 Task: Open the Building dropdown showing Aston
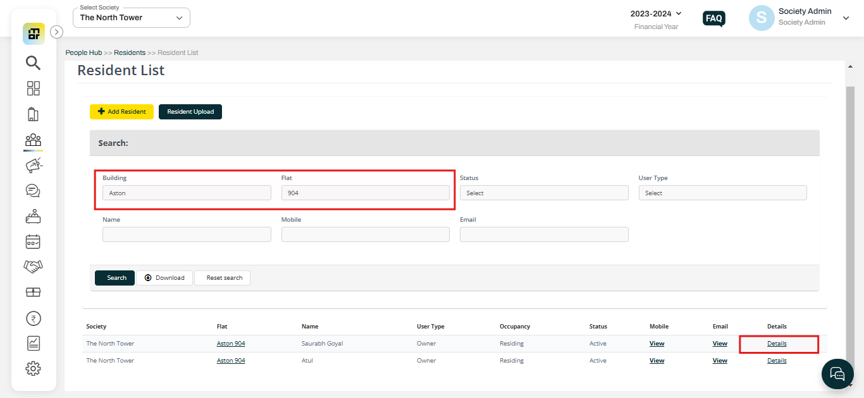[x=187, y=193]
